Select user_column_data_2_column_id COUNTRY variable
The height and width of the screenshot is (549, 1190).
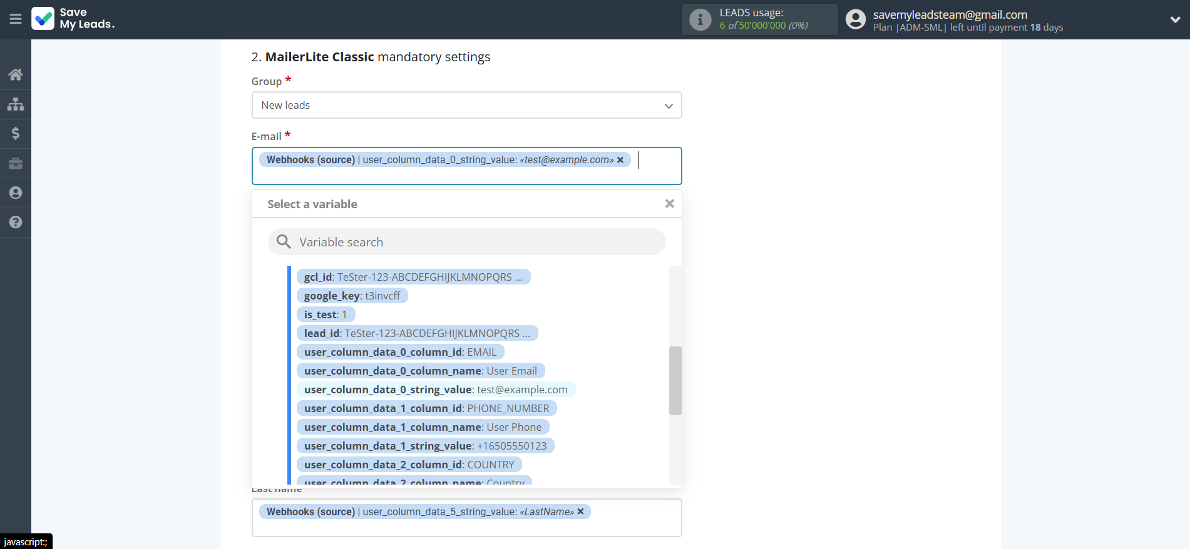(409, 465)
